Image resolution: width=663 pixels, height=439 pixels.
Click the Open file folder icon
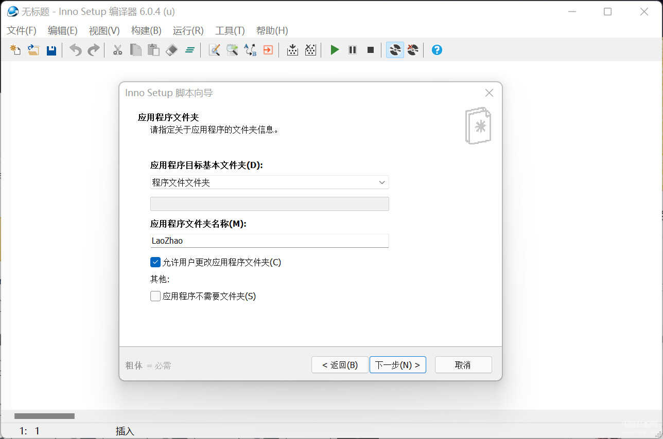click(x=33, y=50)
